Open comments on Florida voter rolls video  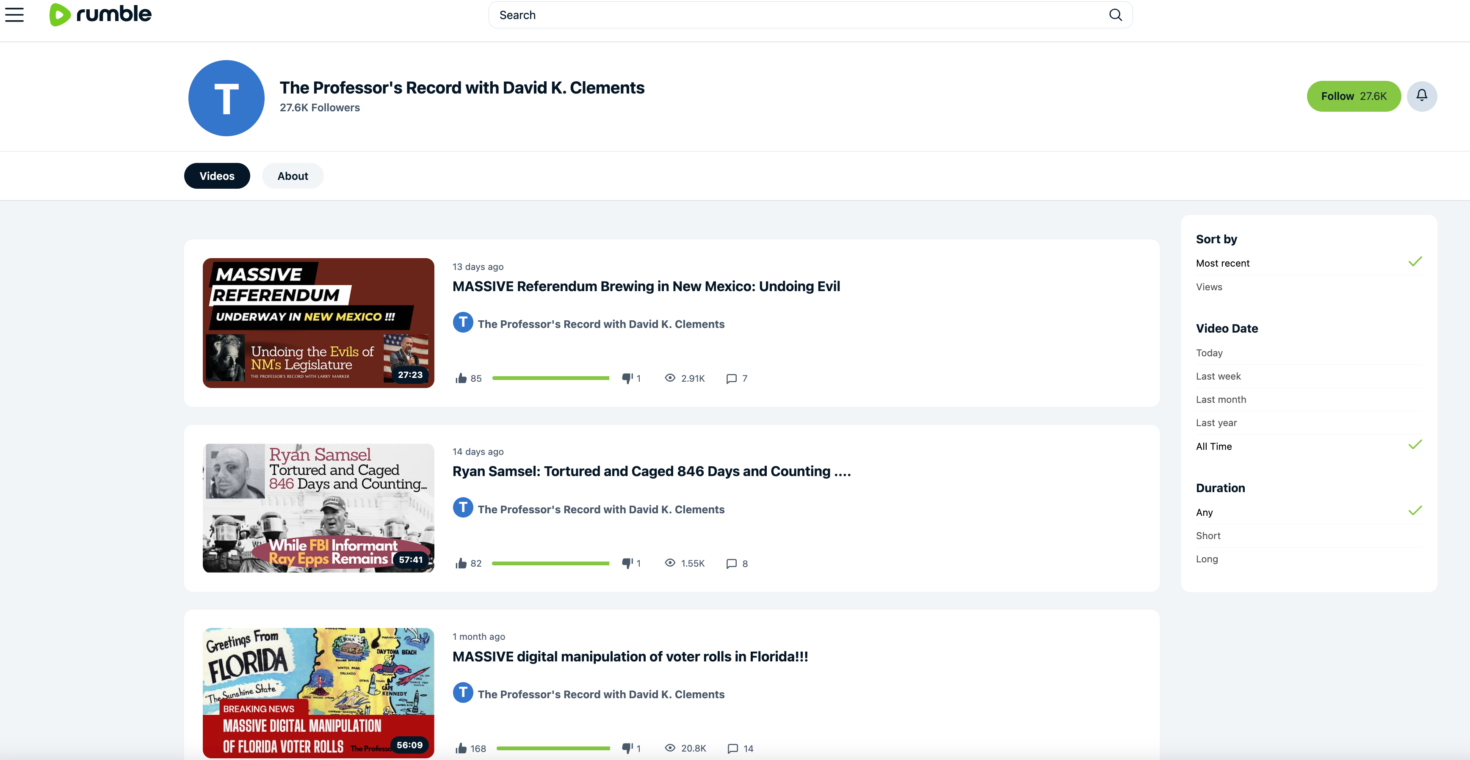[x=733, y=749]
